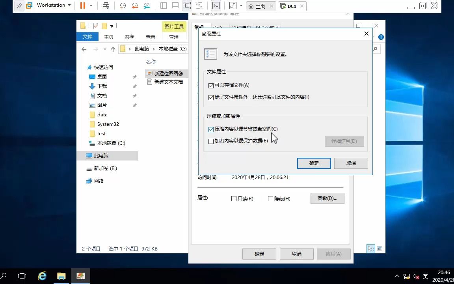Toggle the VMware library sidebar icon
The width and height of the screenshot is (454, 284).
[x=164, y=6]
